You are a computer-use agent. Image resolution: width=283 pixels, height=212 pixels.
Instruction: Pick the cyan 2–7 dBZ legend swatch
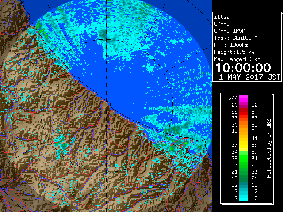[243, 198]
